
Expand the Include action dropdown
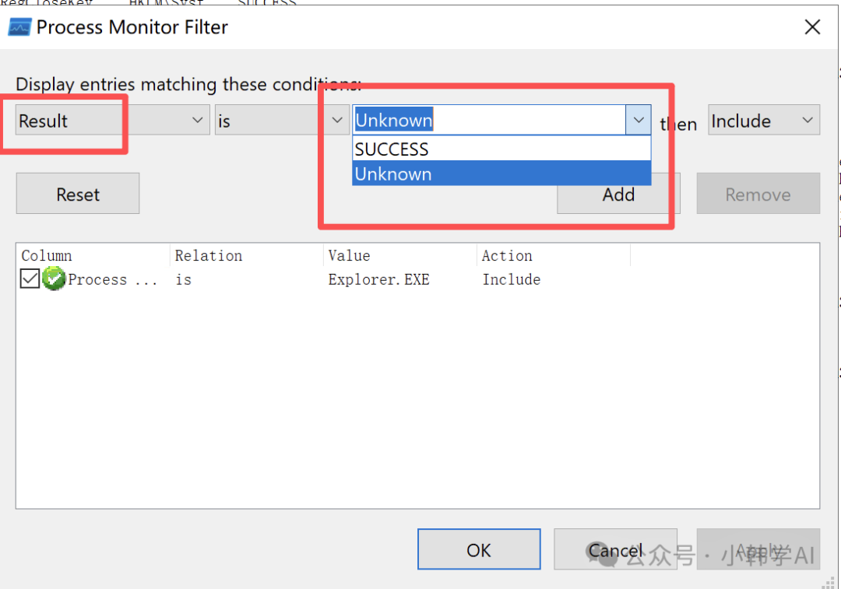(x=763, y=121)
